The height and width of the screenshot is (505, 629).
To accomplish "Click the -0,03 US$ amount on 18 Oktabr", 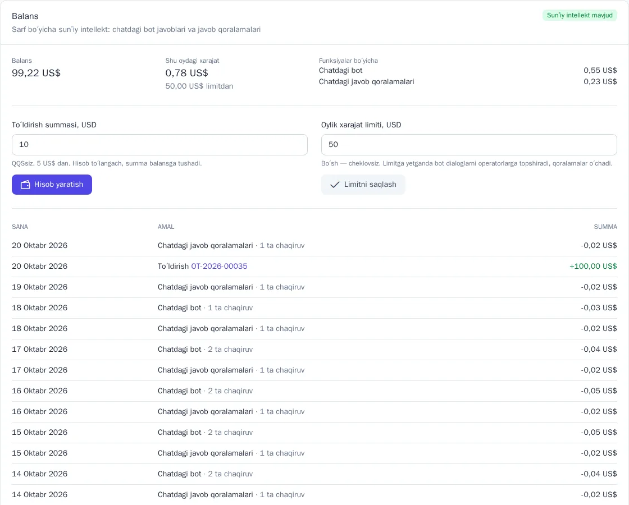I will pyautogui.click(x=599, y=308).
